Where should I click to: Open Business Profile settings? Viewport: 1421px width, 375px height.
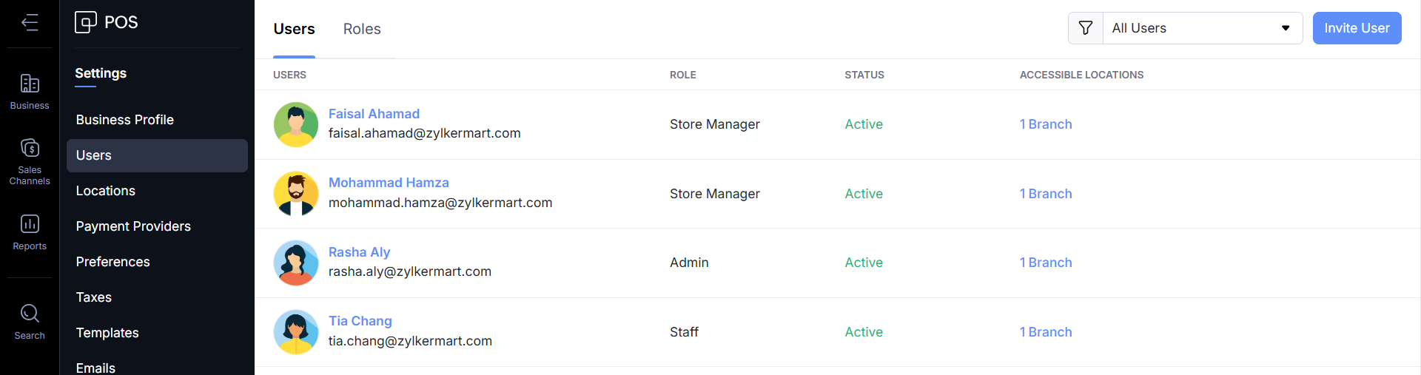pos(125,120)
